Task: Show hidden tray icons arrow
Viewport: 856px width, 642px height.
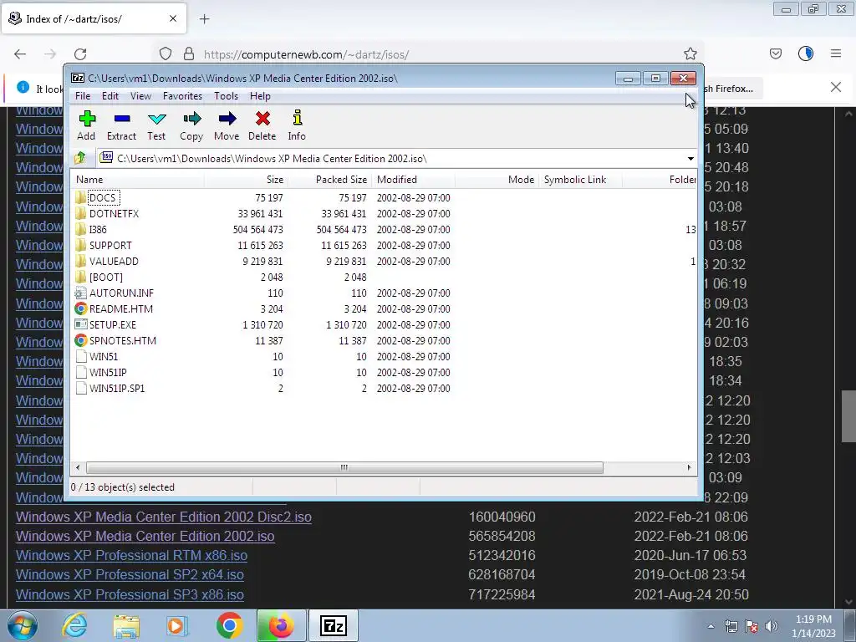Action: (x=711, y=626)
